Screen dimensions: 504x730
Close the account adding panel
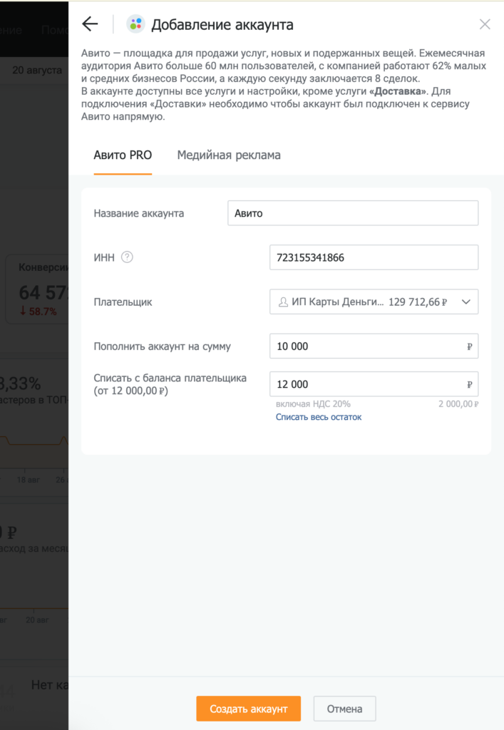tap(485, 24)
